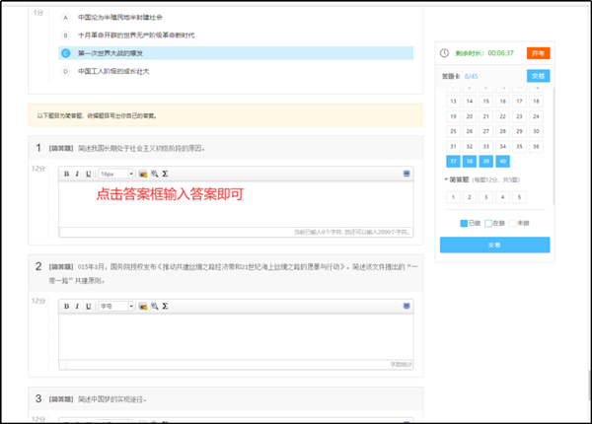The image size is (592, 424).
Task: Click the answer card scrollbar
Action: point(554,146)
